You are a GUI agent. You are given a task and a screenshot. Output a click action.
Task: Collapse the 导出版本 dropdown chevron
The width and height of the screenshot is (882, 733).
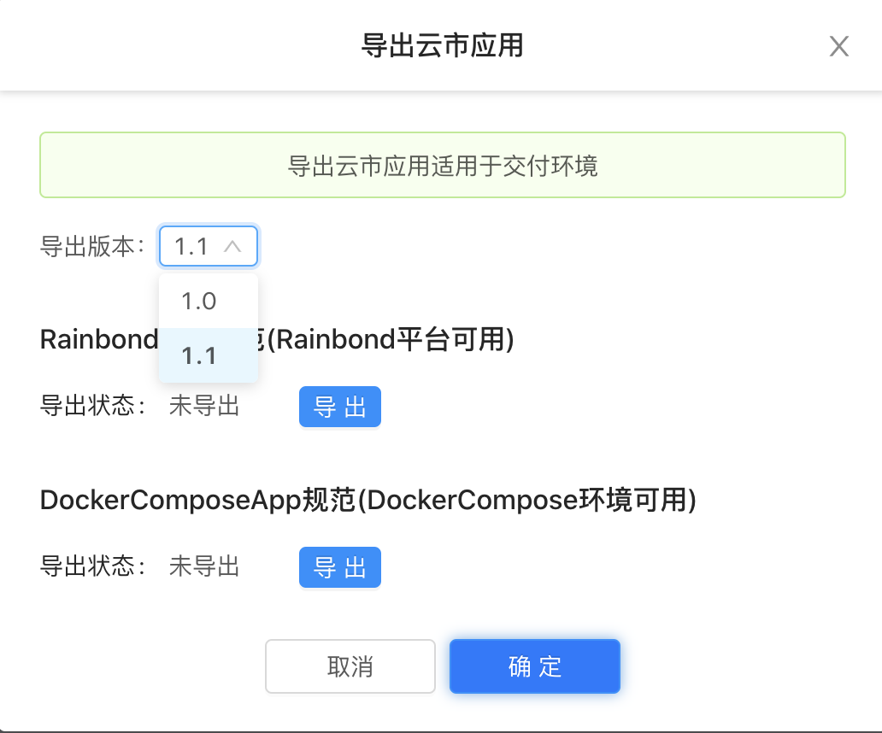click(232, 246)
